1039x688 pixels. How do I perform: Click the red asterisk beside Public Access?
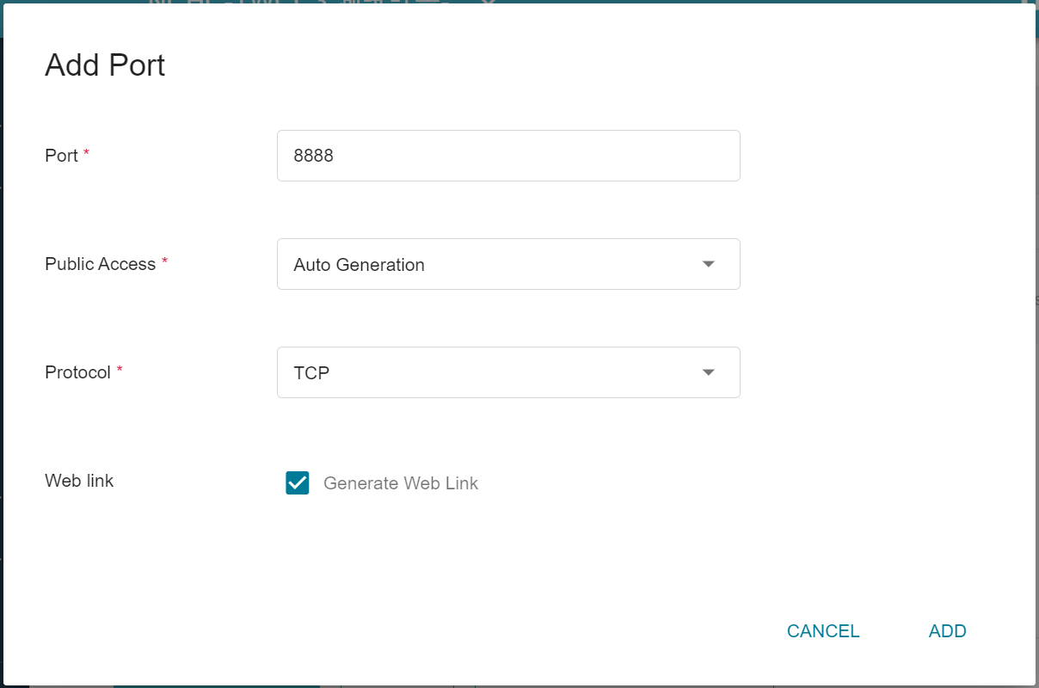164,261
